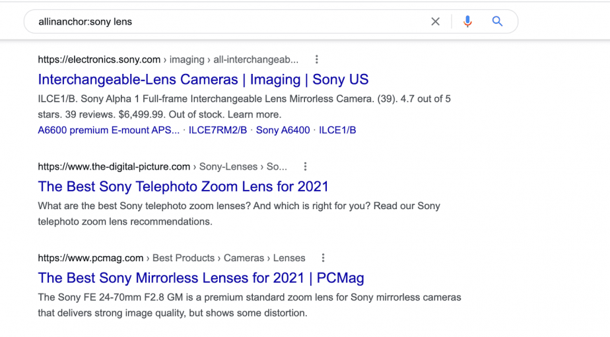The height and width of the screenshot is (337, 610).
Task: Follow the ILCE7RM2/B sitelink
Action: point(218,130)
